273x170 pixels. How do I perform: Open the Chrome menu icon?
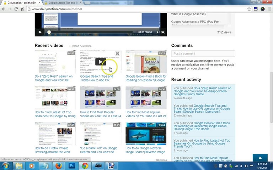[269, 9]
